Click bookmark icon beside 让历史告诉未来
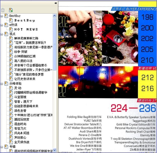 (x=11, y=79)
